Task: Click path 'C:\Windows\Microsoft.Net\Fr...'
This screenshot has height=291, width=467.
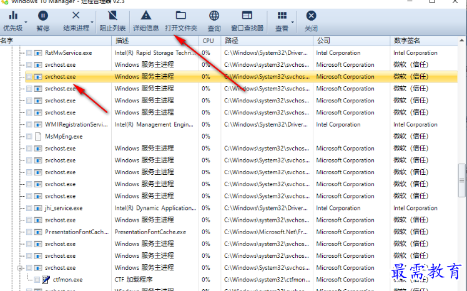Action: pyautogui.click(x=267, y=232)
